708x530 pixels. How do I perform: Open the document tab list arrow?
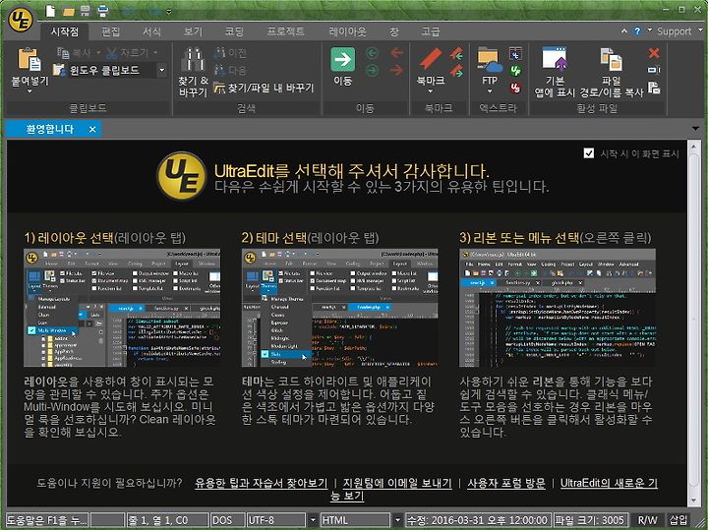(696, 129)
